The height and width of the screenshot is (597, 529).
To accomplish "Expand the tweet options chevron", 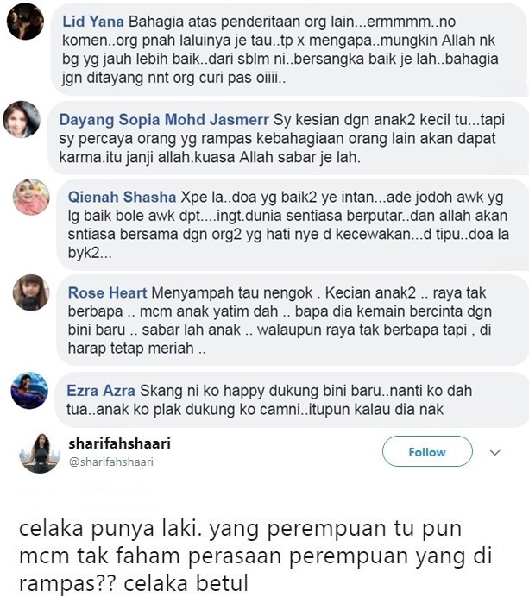I will [x=494, y=453].
